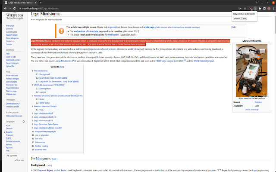Open Printable version link

point(13,107)
